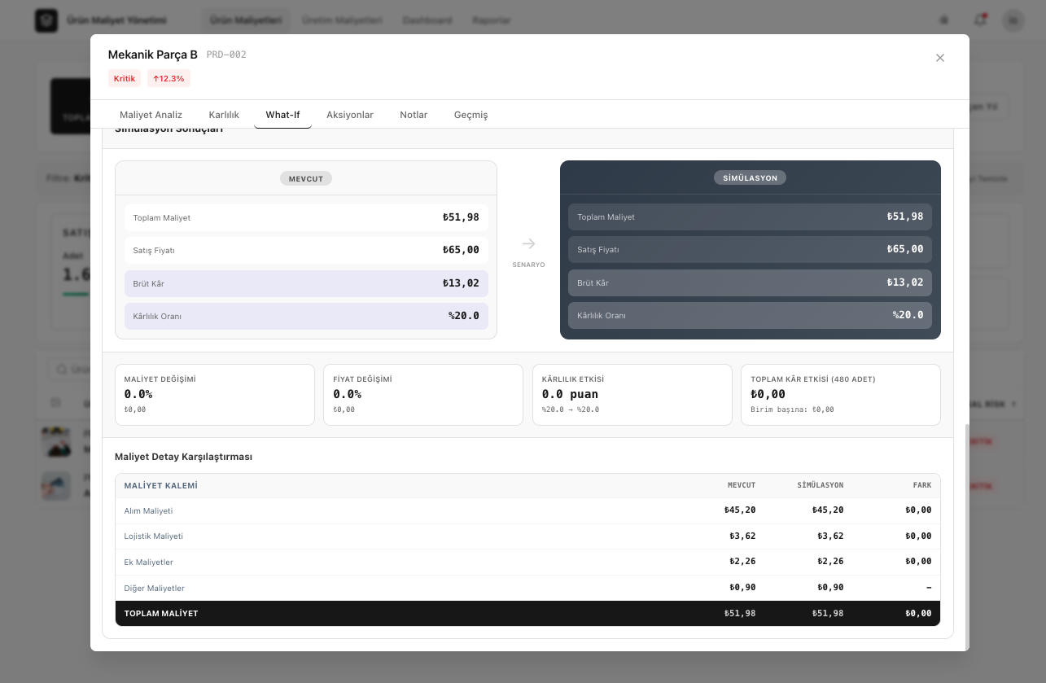
Task: Switch to the Maliyet Analiz tab
Action: pos(151,115)
